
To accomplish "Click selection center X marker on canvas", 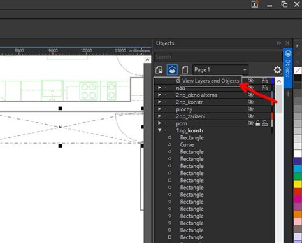I will (x=60, y=127).
